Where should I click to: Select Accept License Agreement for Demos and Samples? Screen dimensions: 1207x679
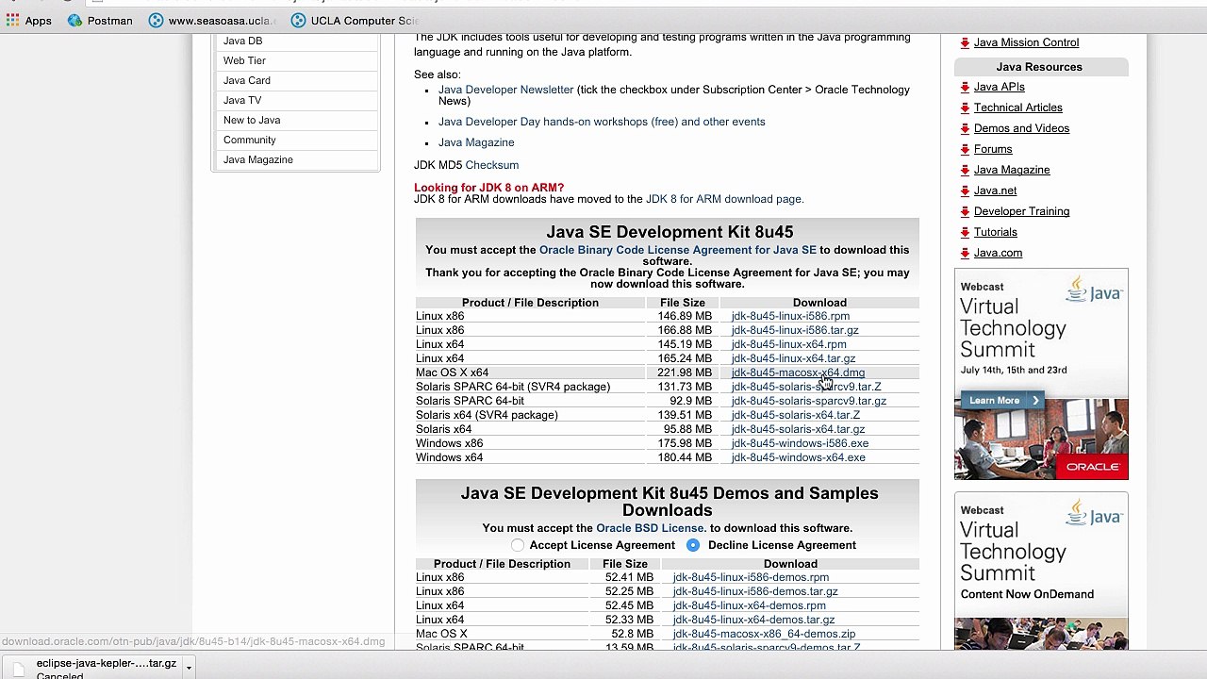[x=518, y=545]
